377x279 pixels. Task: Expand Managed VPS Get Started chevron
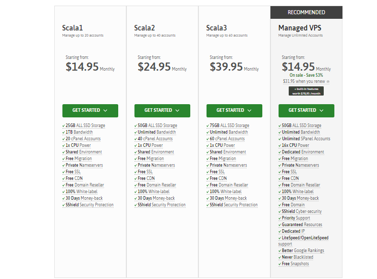click(x=321, y=110)
